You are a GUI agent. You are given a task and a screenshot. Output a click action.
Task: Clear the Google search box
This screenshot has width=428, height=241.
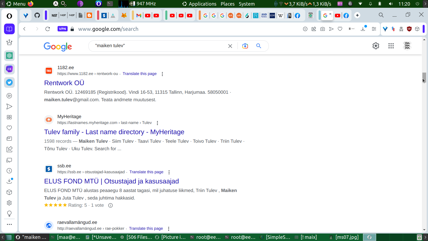click(230, 46)
